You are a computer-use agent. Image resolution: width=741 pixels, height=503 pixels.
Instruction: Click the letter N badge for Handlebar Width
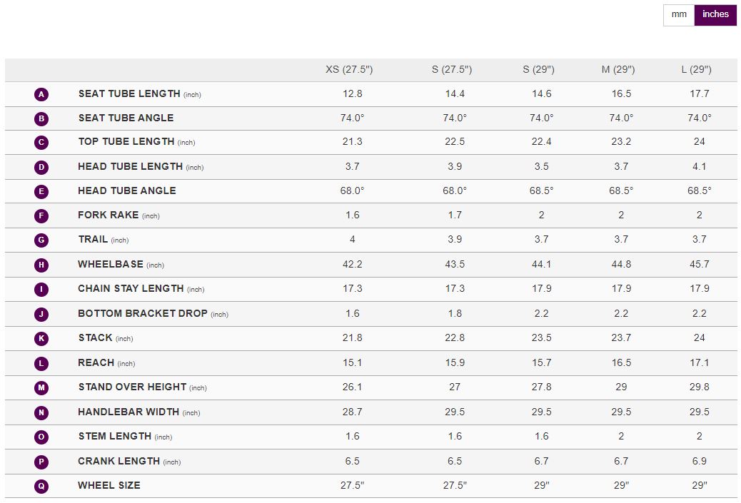click(x=41, y=412)
